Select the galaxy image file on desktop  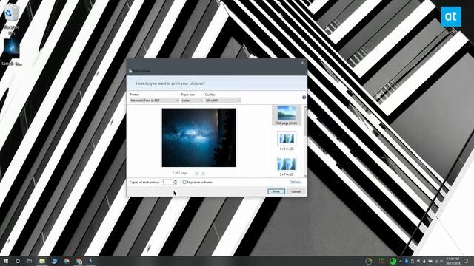[x=12, y=52]
